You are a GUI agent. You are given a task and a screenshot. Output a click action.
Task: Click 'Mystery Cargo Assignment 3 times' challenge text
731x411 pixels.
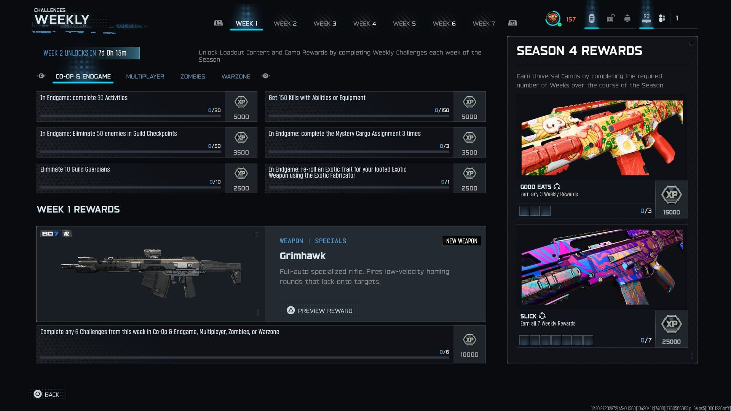(345, 134)
